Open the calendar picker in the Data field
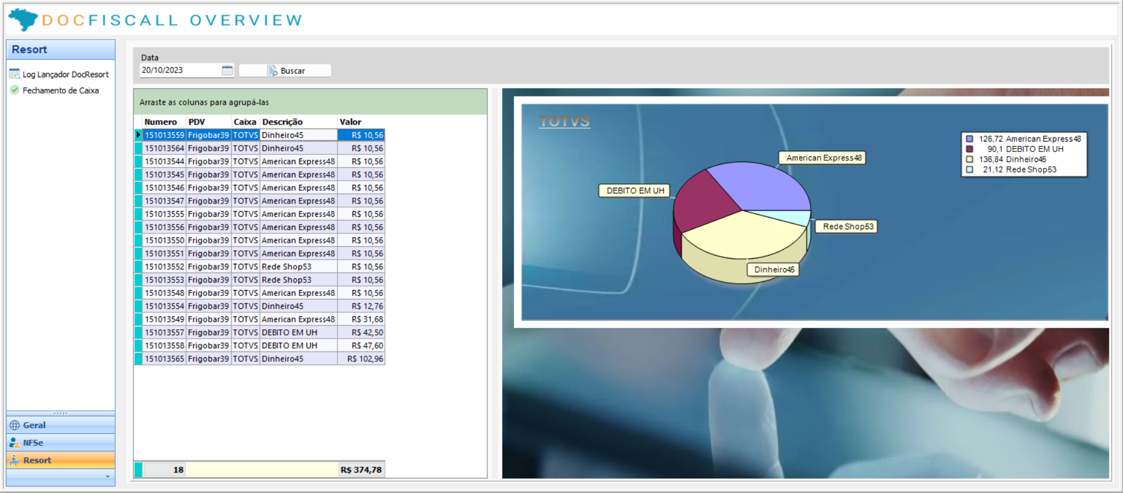This screenshot has height=493, width=1123. (228, 70)
